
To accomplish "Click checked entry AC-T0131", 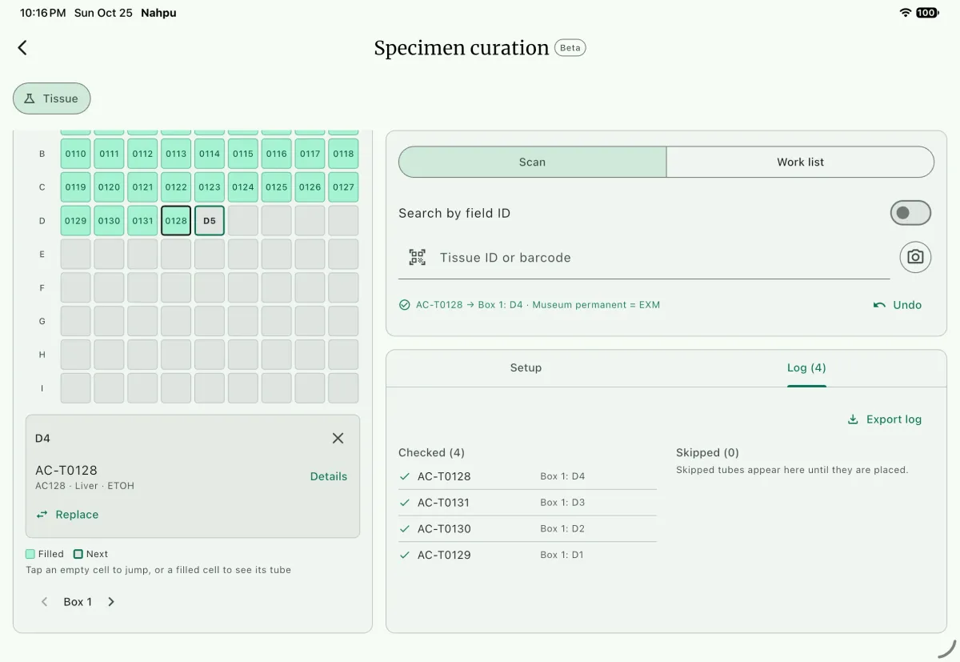I will [527, 503].
